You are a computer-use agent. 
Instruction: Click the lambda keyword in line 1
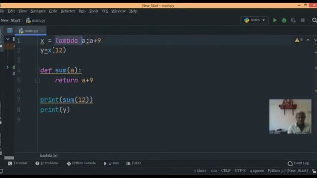pyautogui.click(x=67, y=41)
